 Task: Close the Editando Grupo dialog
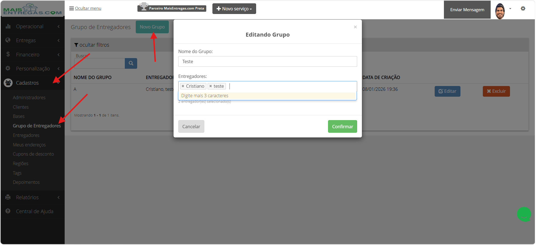pos(355,27)
